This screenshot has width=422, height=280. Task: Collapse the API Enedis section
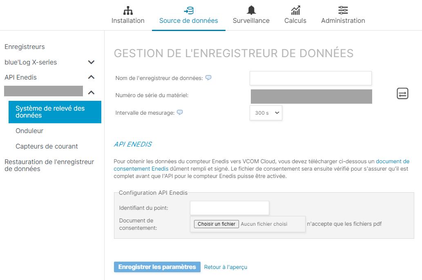click(92, 77)
